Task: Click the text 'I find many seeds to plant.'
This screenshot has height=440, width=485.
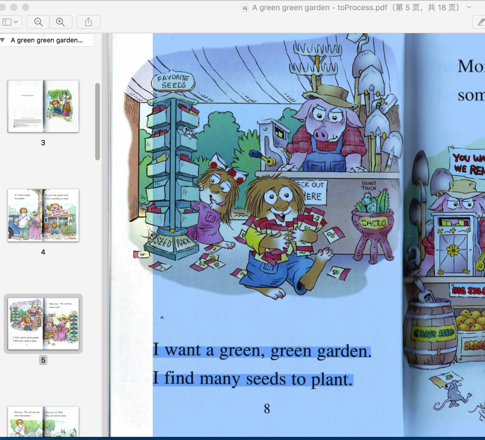Action: tap(253, 379)
